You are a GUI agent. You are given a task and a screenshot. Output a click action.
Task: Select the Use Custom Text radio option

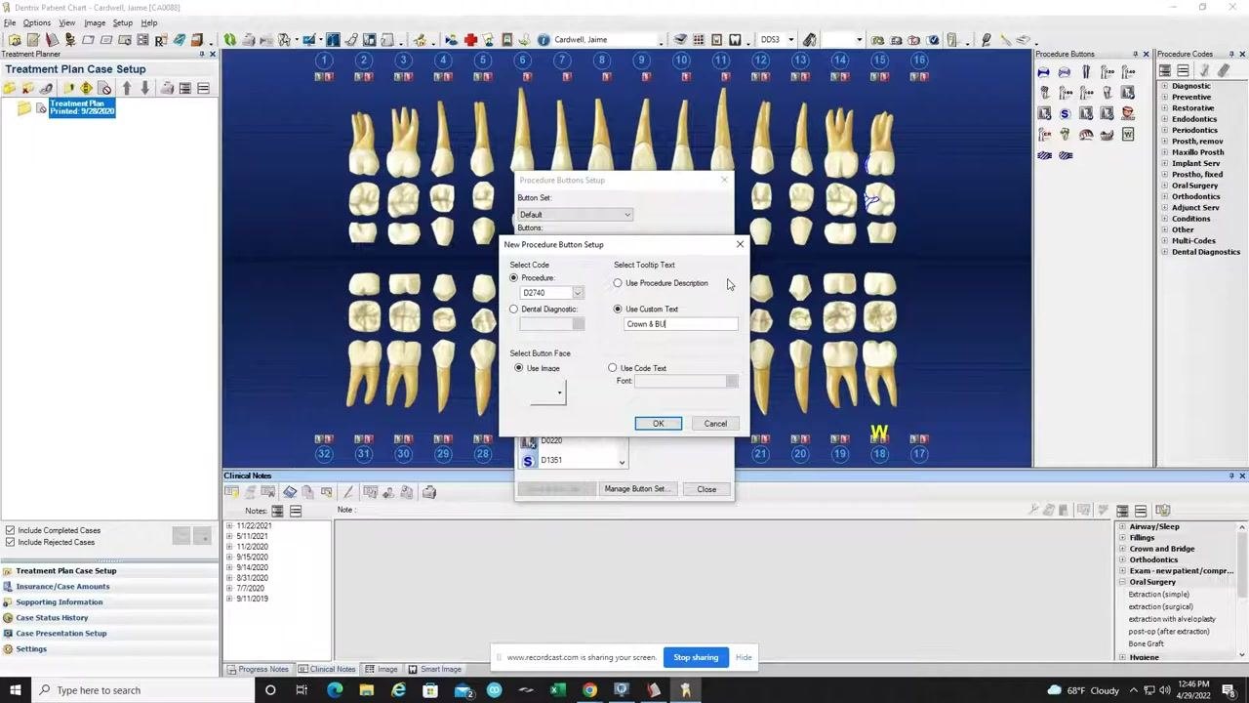[618, 310]
